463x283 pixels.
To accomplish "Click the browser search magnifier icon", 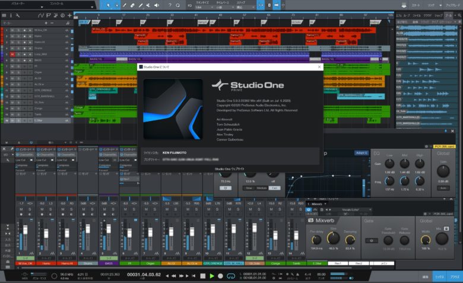I will click(x=459, y=15).
